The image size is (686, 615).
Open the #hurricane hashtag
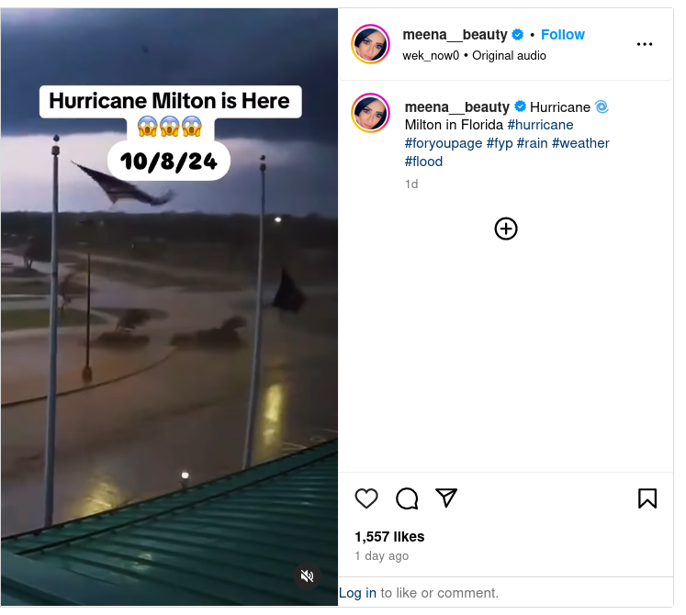coord(540,125)
